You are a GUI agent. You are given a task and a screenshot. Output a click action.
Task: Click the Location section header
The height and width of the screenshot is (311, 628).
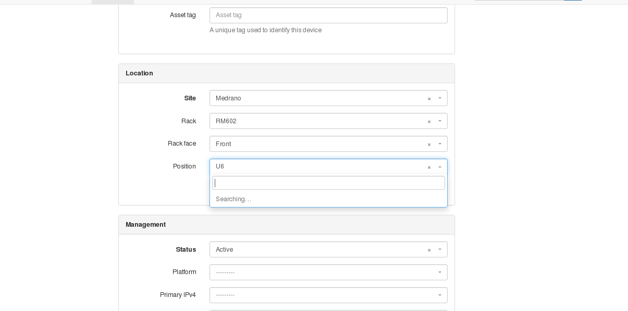[139, 73]
